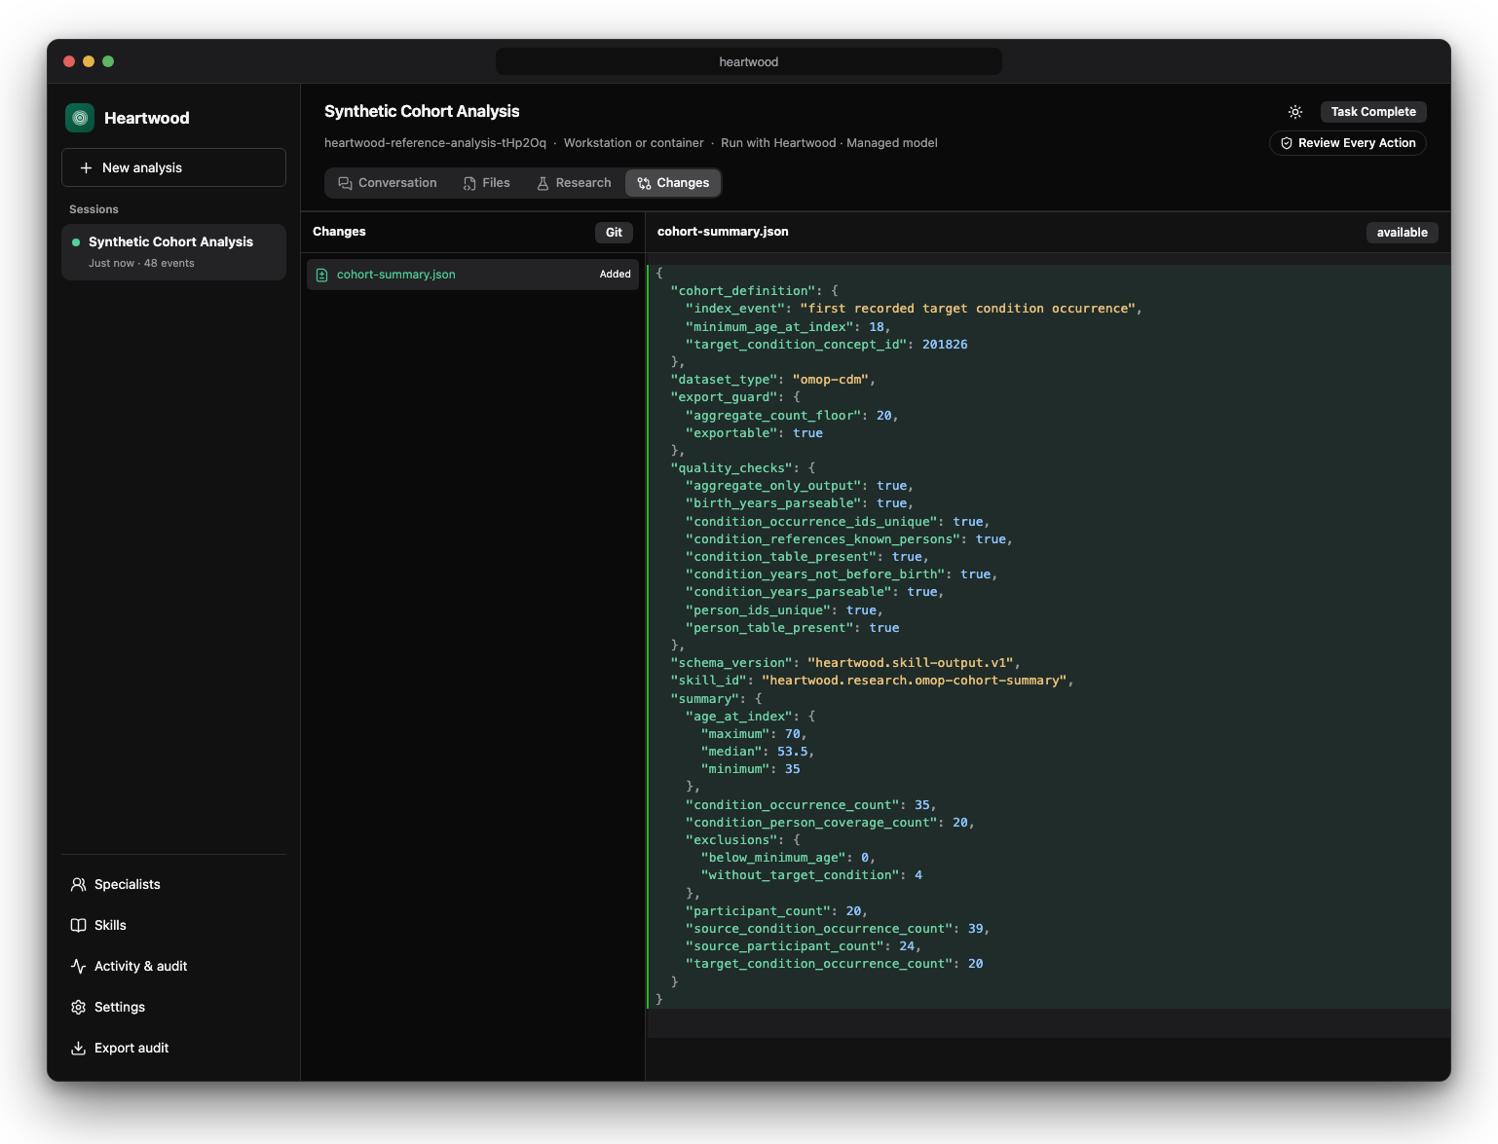Click the Research tab flask icon
This screenshot has height=1144, width=1498.
click(x=543, y=183)
